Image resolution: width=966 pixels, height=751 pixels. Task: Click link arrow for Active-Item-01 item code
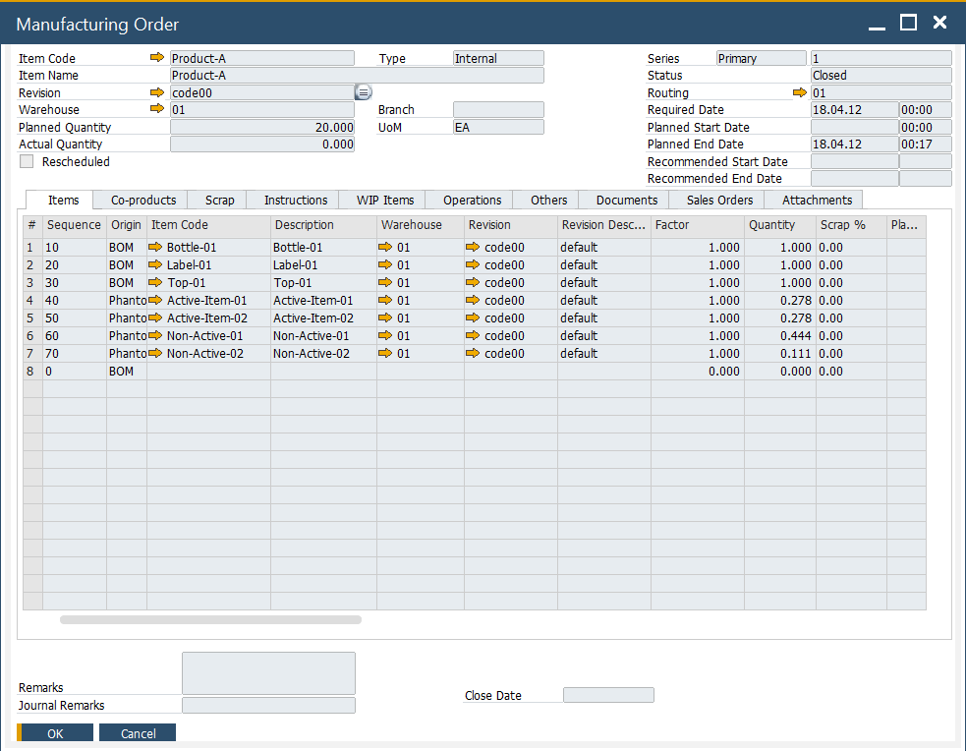click(x=155, y=301)
